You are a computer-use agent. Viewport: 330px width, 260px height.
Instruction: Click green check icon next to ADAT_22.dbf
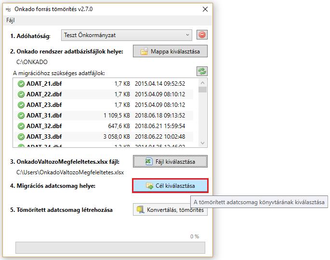tap(21, 94)
